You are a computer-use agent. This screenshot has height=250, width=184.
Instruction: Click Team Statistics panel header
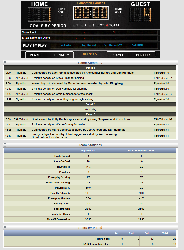point(90,145)
